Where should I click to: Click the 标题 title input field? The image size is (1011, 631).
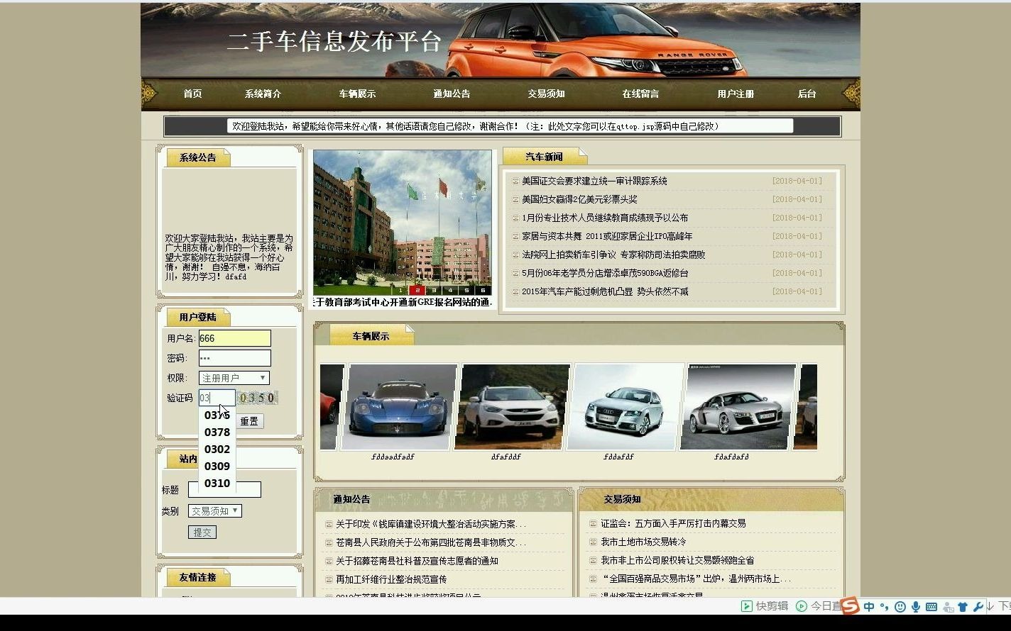[x=224, y=489]
